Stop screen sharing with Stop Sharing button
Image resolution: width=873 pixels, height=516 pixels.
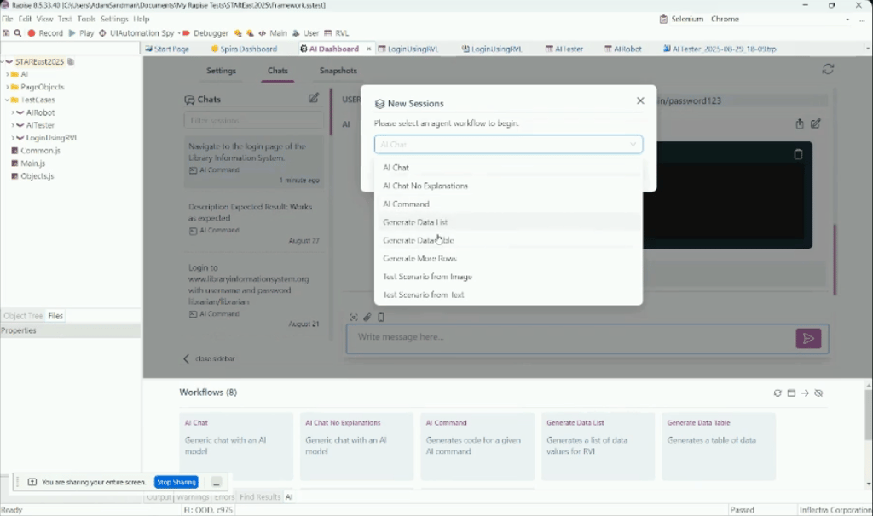coord(176,482)
